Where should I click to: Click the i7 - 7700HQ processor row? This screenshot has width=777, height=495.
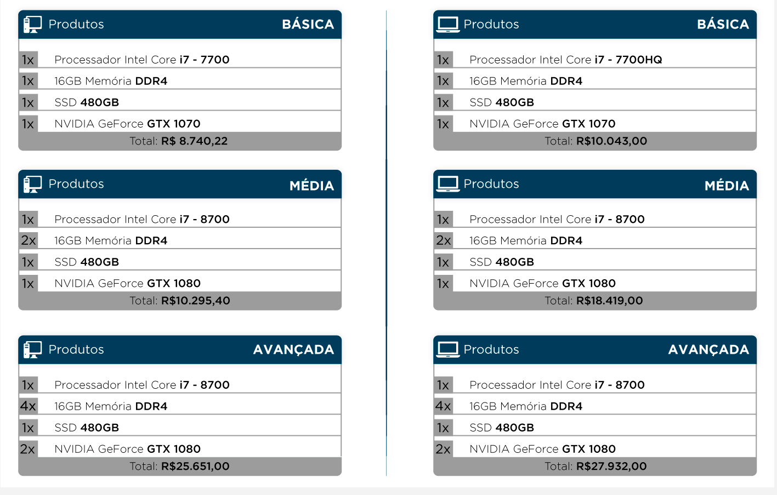click(x=595, y=59)
